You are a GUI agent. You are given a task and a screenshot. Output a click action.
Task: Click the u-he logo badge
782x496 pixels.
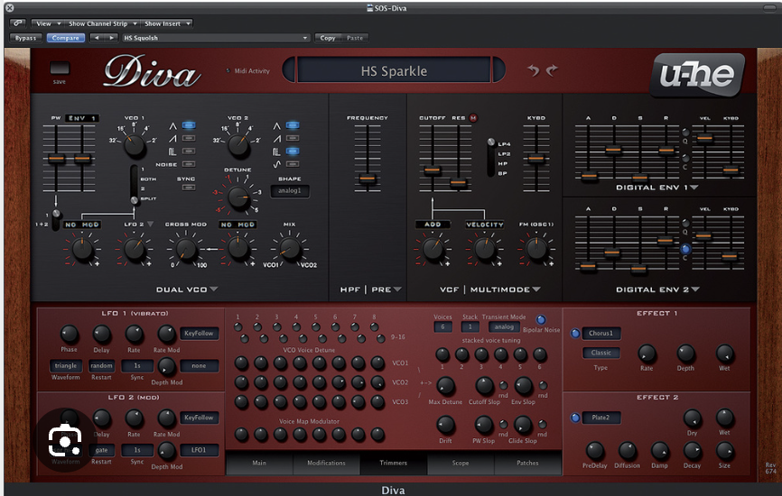click(x=697, y=74)
